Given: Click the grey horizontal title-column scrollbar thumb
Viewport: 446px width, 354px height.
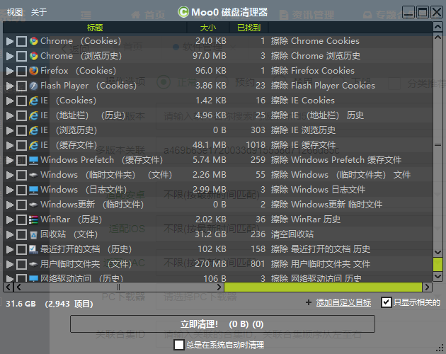Looking at the screenshot, I should coord(118,287).
